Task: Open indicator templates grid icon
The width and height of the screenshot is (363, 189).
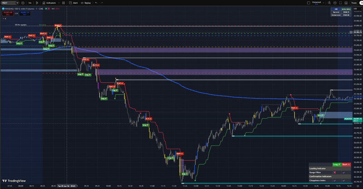Action: [64, 3]
